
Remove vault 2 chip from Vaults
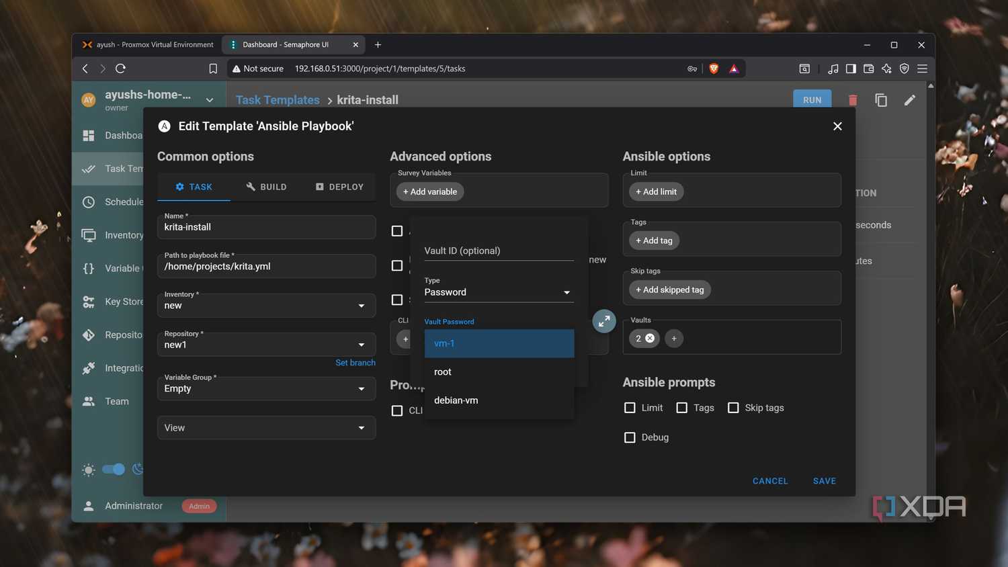[x=650, y=339]
